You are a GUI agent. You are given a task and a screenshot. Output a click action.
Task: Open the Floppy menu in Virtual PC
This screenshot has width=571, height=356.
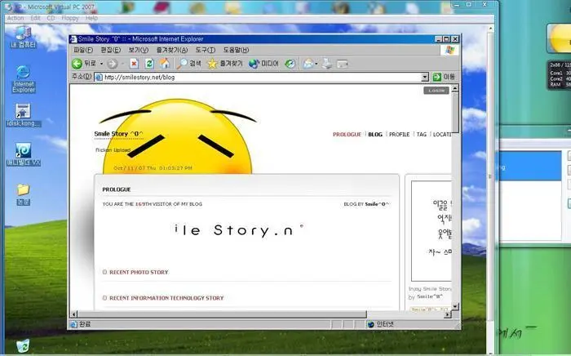70,18
